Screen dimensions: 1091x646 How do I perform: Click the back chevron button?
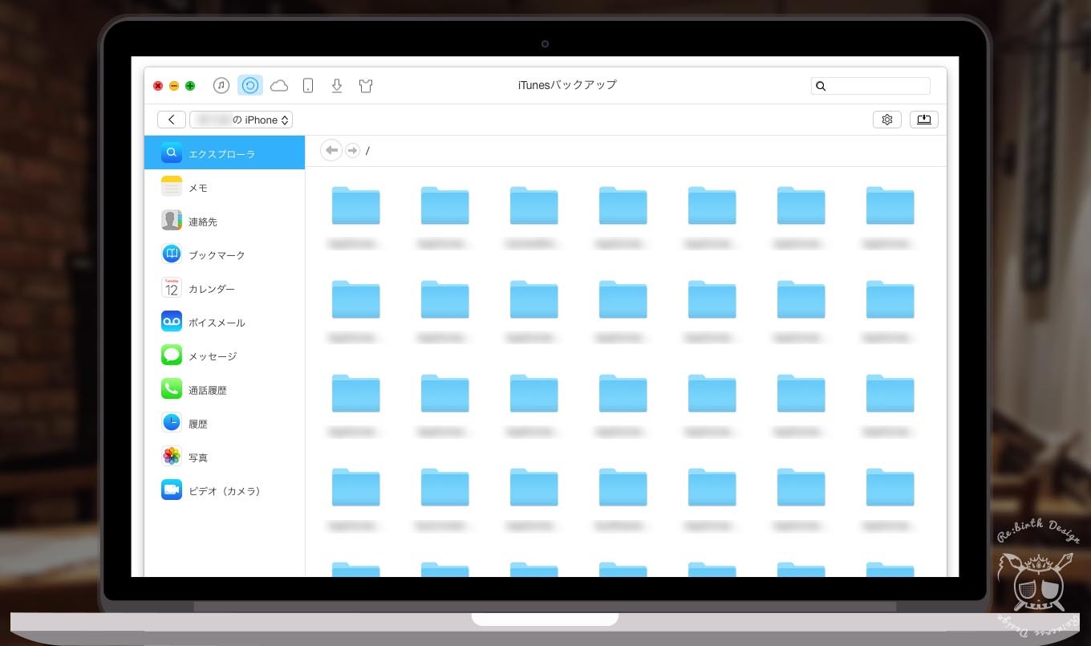(172, 120)
